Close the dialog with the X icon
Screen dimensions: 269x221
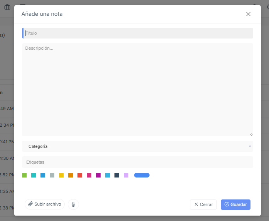248,14
